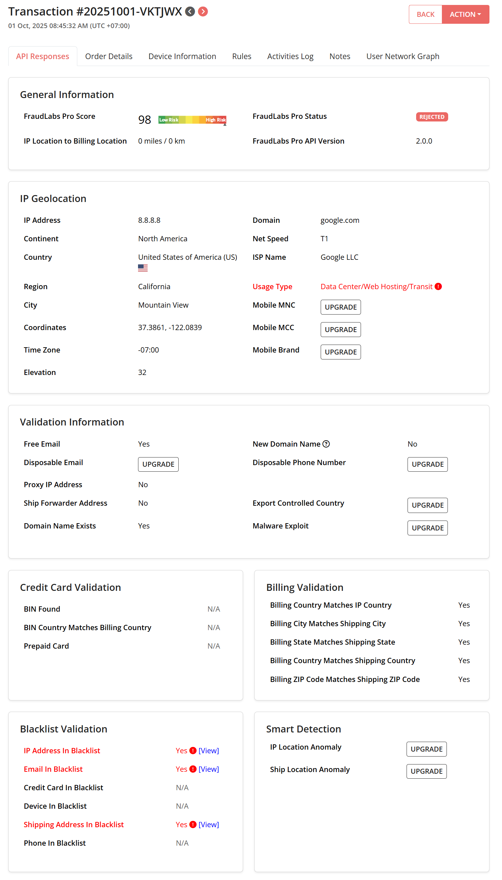Click UPGRADE for Disposable Email
The image size is (502, 880).
point(158,464)
